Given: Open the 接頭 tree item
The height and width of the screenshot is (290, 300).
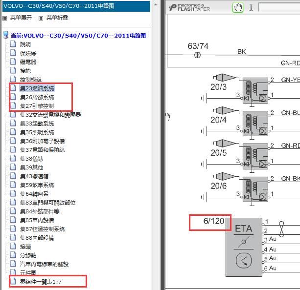Looking at the screenshot, I should click(25, 247).
